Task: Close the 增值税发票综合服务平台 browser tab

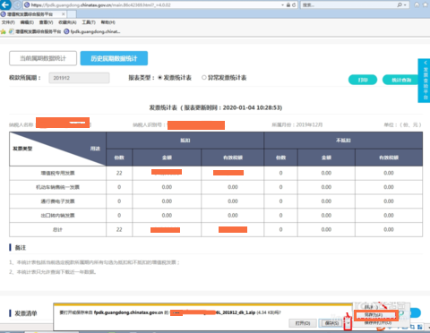Action: click(64, 14)
